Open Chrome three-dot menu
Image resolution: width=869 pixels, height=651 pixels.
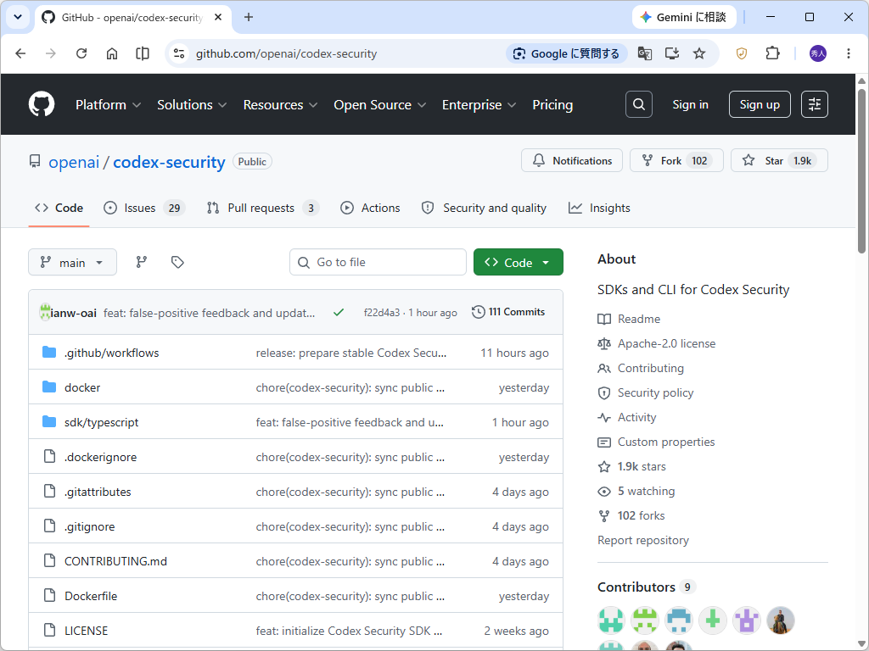point(848,53)
